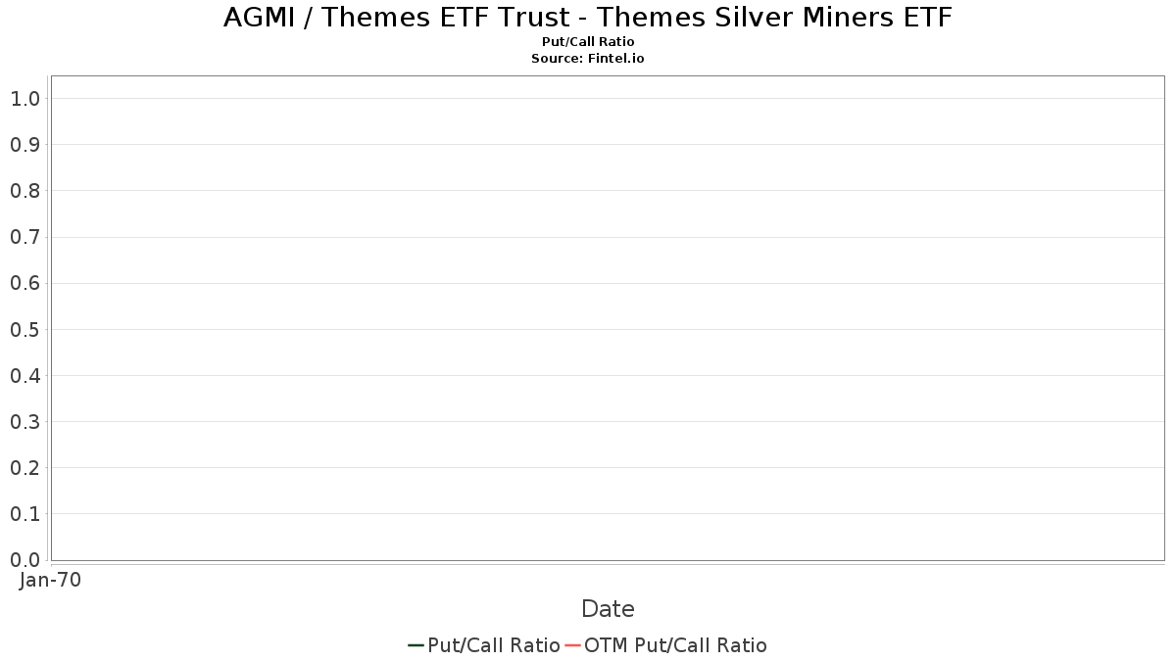1176x661 pixels.
Task: Click the 0.4 y-axis label
Action: [24, 375]
